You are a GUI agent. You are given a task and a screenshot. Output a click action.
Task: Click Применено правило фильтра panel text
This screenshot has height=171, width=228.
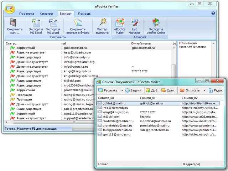pyautogui.click(x=192, y=45)
